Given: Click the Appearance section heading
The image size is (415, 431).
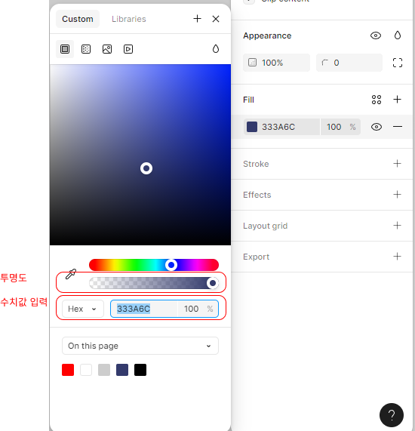Looking at the screenshot, I should pos(267,35).
